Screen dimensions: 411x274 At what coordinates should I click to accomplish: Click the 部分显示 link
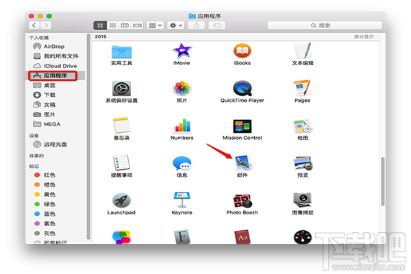[x=364, y=37]
